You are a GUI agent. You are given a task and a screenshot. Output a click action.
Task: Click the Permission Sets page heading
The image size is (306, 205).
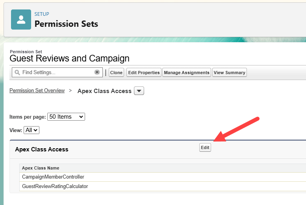[66, 24]
